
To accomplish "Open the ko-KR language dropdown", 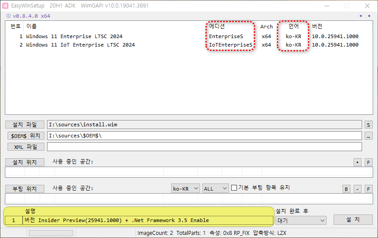I will (x=185, y=188).
